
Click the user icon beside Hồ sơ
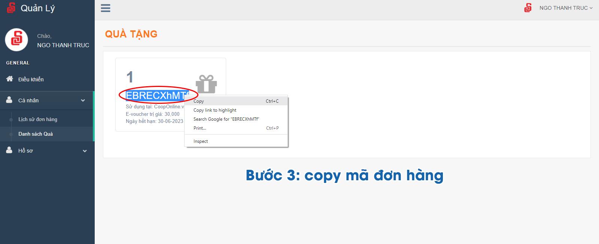[x=9, y=150]
